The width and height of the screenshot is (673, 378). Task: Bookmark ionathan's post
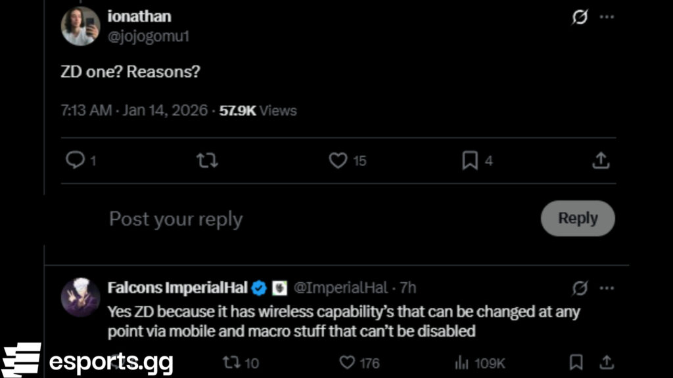pos(470,160)
